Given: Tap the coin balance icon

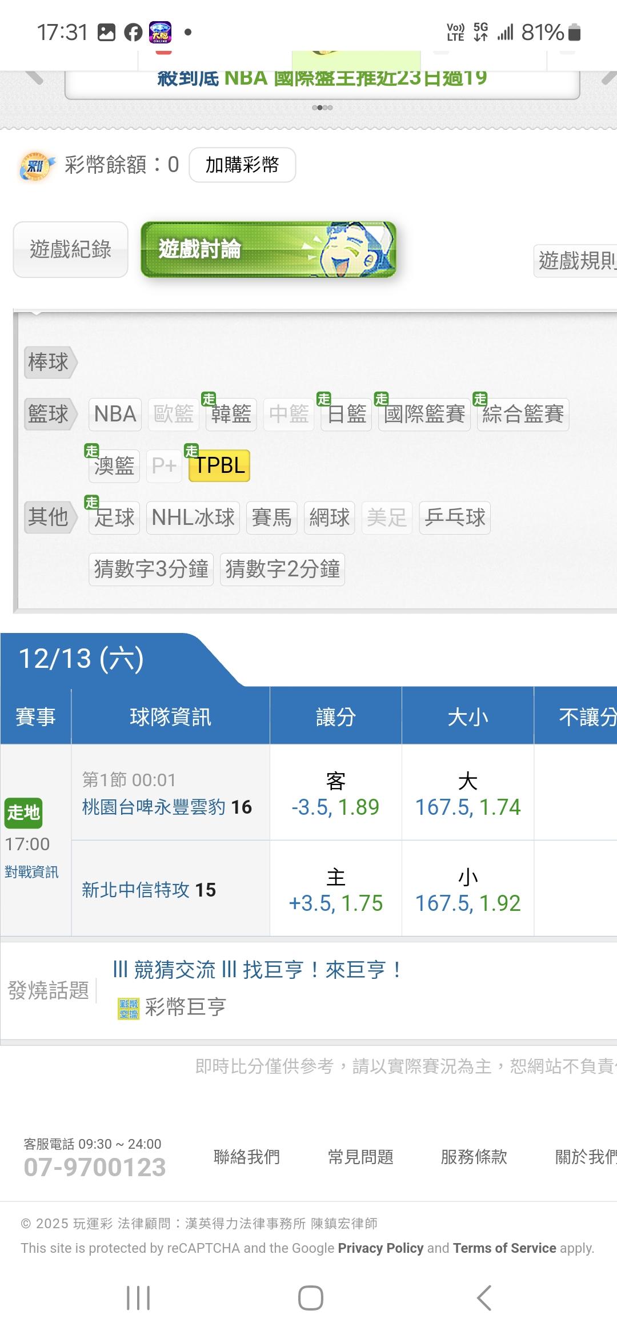Looking at the screenshot, I should pos(37,166).
